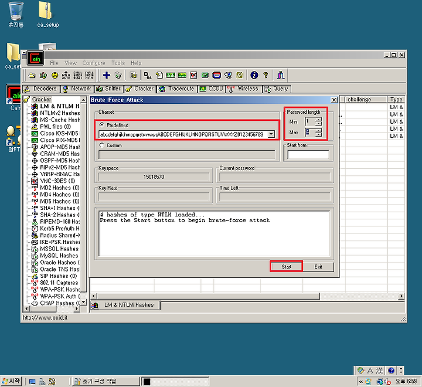Open the Base64 decoder icon

point(148,75)
